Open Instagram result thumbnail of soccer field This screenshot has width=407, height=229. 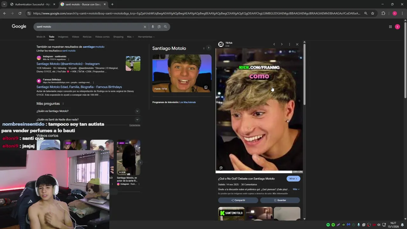coord(133,64)
